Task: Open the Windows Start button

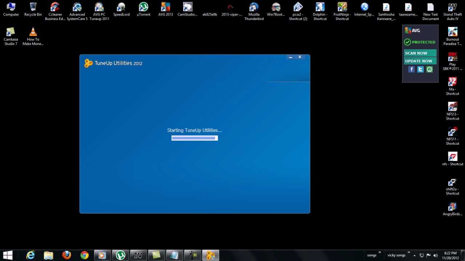Action: (x=8, y=255)
